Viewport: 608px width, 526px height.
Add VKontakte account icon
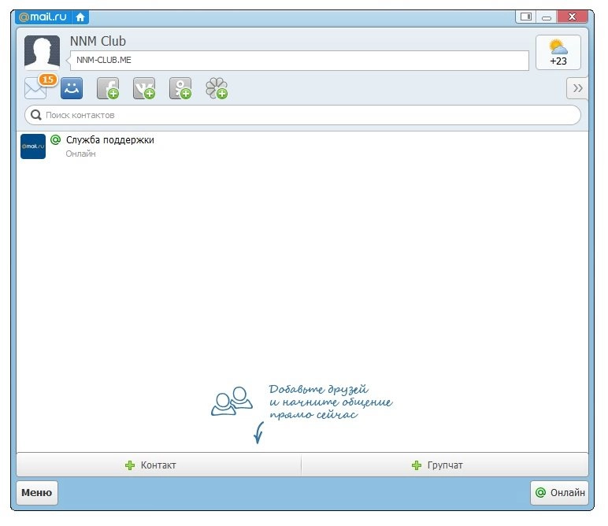[144, 88]
